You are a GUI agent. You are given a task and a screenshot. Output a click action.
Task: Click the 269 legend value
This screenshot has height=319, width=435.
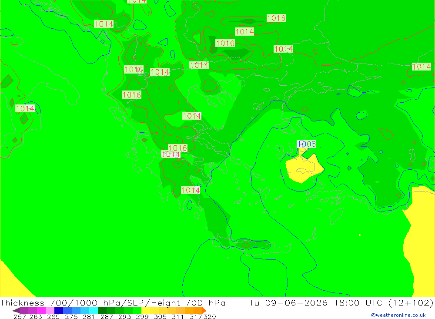[x=53, y=316]
